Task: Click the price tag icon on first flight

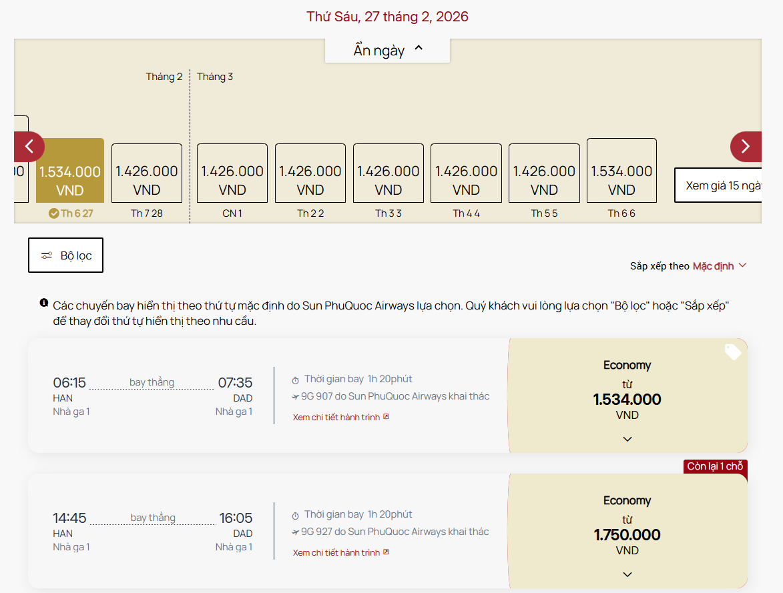Action: point(732,352)
